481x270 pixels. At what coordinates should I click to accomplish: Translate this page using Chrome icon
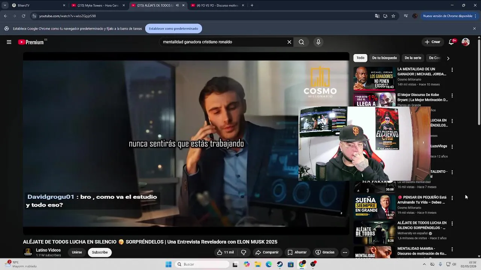pos(377,16)
